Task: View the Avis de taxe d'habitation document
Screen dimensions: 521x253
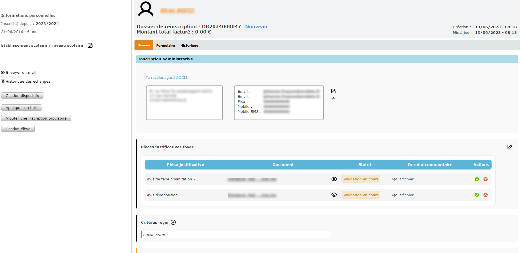Action: click(x=334, y=179)
